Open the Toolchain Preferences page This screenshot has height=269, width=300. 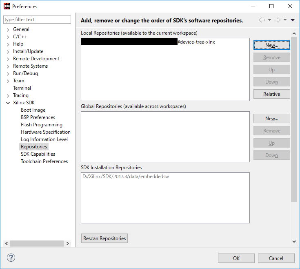click(44, 161)
